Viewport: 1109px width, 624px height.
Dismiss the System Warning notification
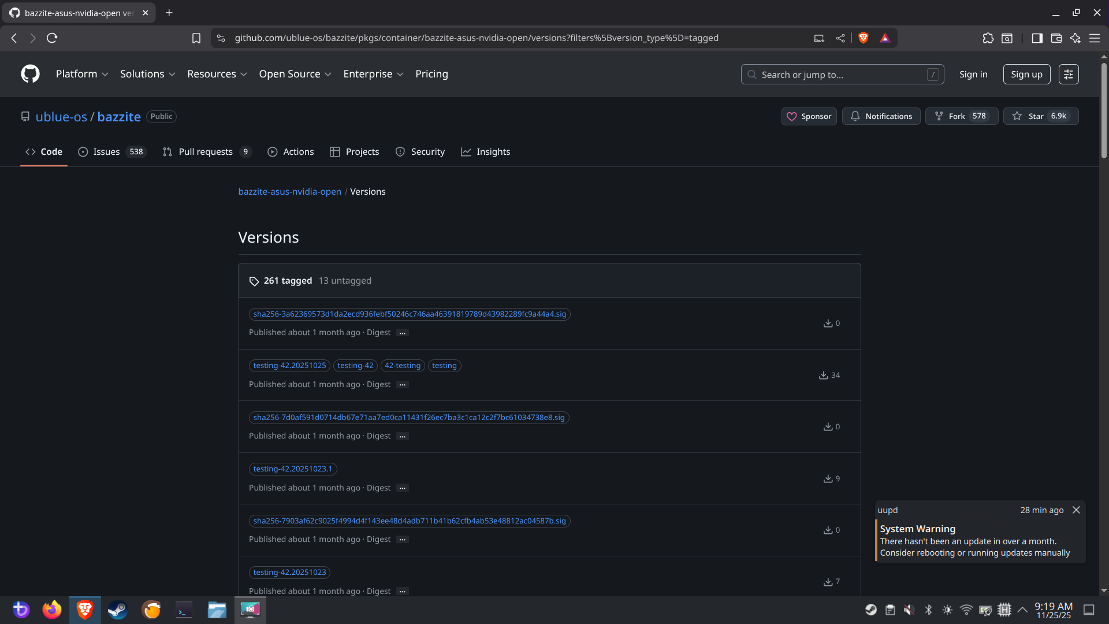click(x=1076, y=510)
